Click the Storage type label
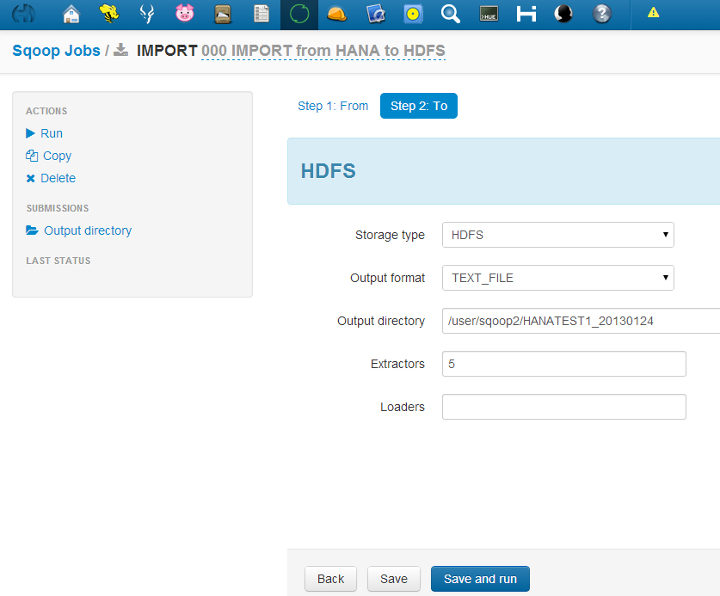The width and height of the screenshot is (720, 596). 390,235
